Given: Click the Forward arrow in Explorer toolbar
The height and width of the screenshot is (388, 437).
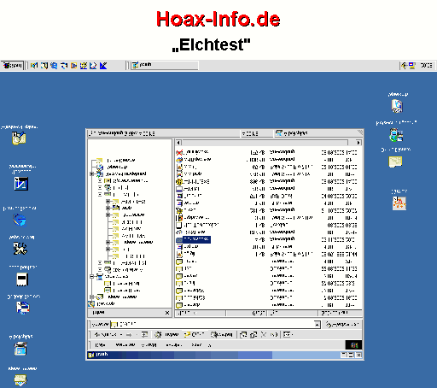Looking at the screenshot, I should 129,335.
